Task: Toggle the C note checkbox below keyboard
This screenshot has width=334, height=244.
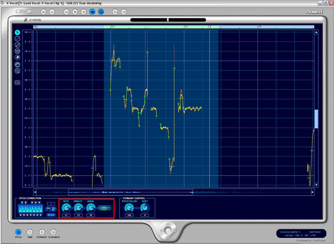Action: click(x=20, y=215)
